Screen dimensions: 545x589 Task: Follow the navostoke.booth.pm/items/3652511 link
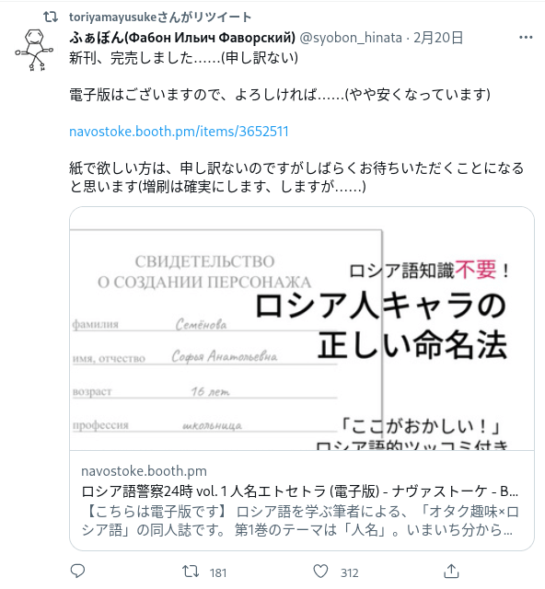point(179,132)
